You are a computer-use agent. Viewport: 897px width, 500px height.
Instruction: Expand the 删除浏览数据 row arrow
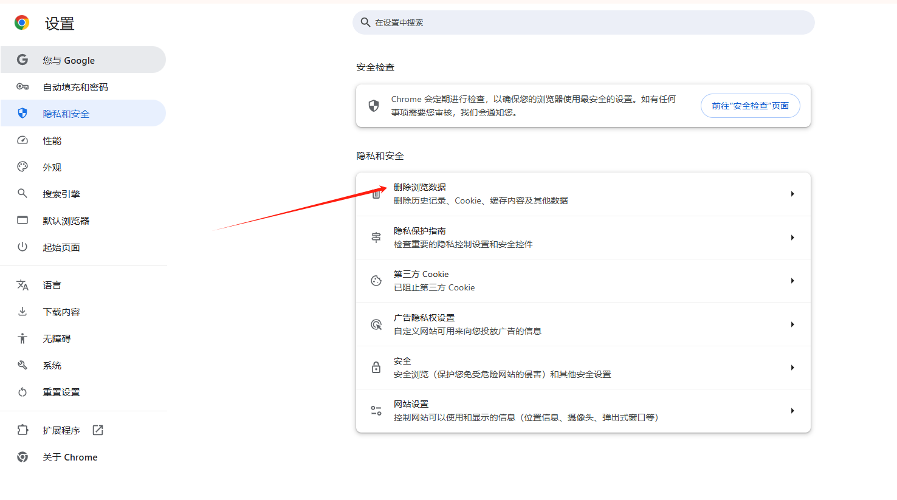(x=792, y=194)
